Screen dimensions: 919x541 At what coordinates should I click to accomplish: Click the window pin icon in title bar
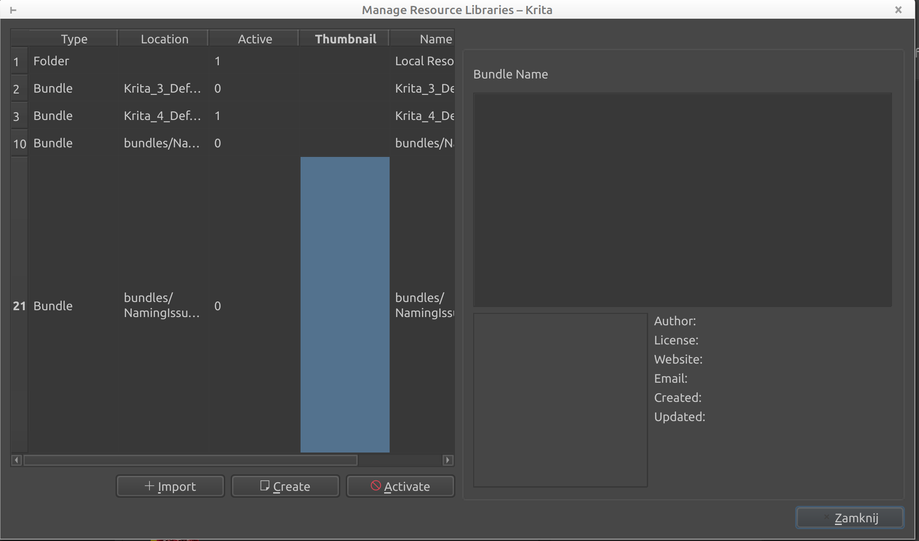[13, 10]
